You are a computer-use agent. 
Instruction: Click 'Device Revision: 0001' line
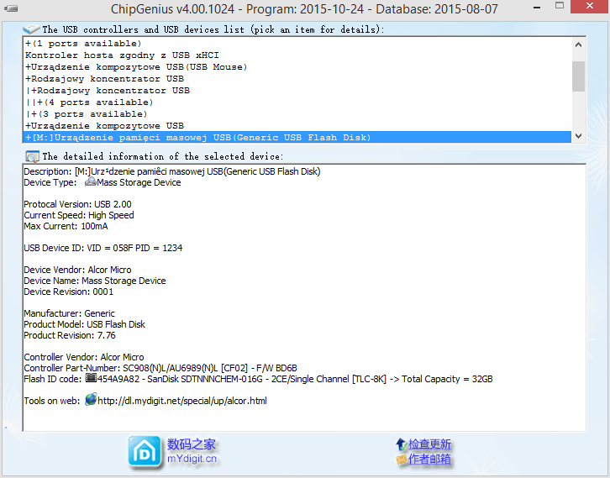68,292
